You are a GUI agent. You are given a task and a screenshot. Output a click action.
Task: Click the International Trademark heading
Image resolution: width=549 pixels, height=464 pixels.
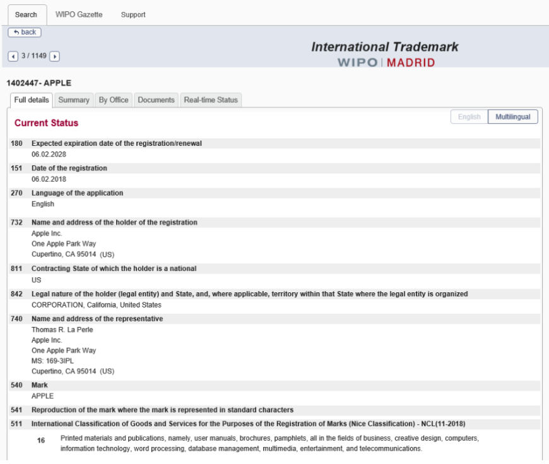[x=385, y=47]
